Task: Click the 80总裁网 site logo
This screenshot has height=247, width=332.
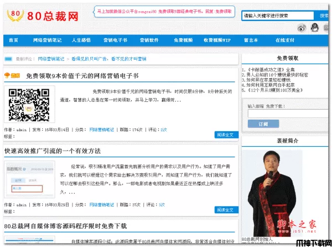Action: [x=43, y=16]
